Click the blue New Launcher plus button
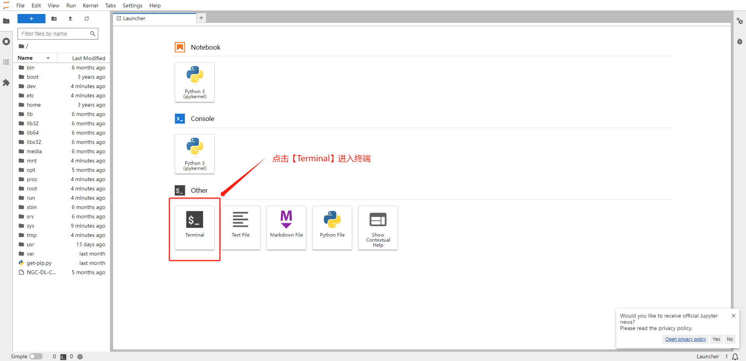The width and height of the screenshot is (746, 361). point(31,19)
